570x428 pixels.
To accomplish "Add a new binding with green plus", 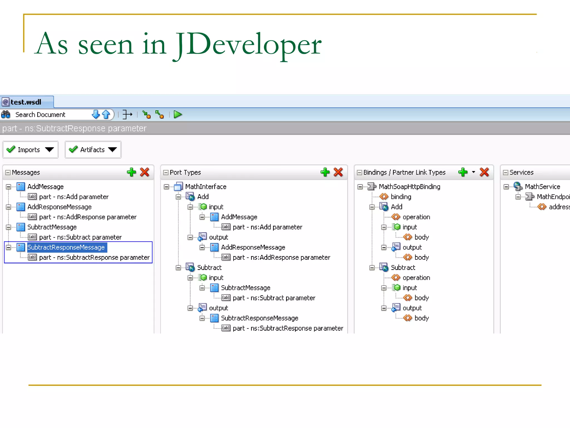I will [463, 172].
